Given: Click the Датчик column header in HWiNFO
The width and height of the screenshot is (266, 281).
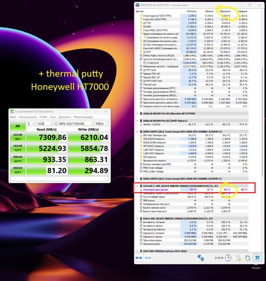Looking at the screenshot, I should point(157,11).
